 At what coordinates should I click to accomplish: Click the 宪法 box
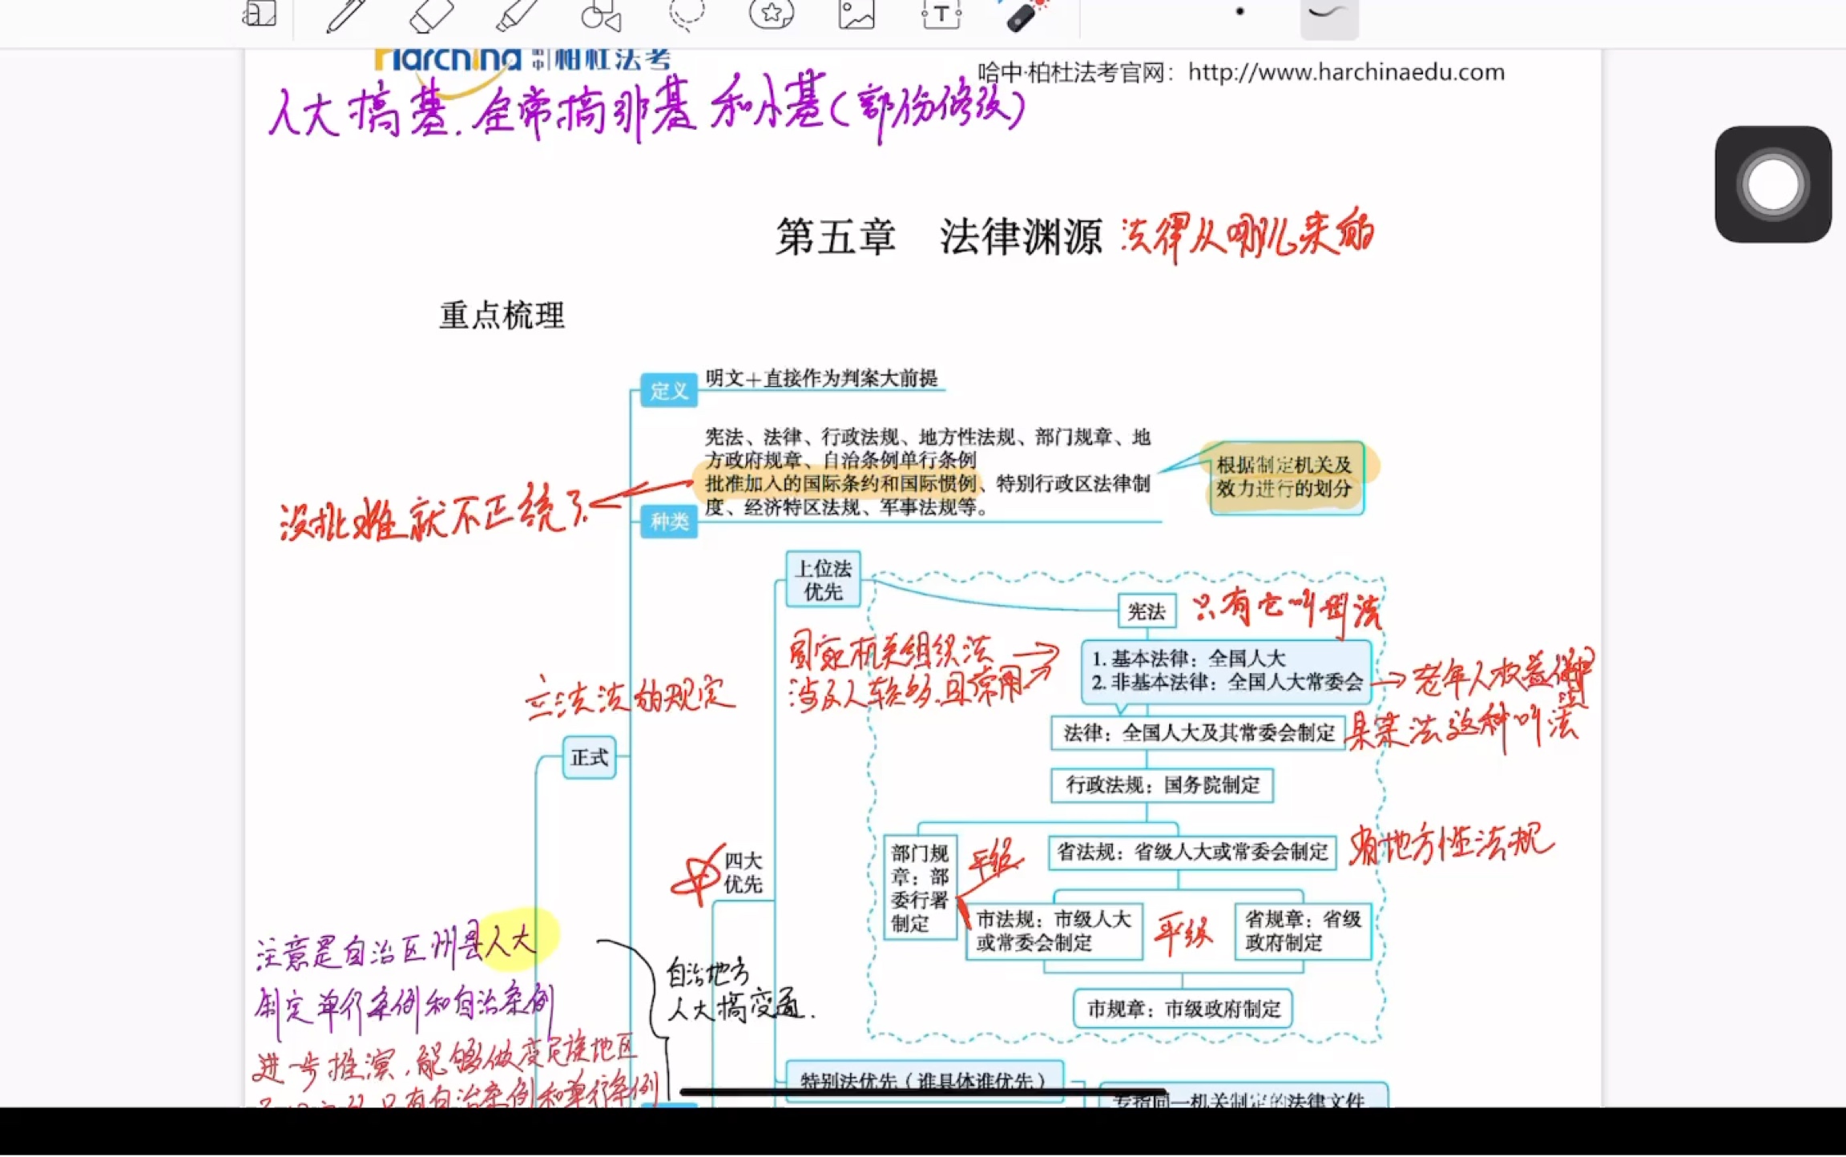pyautogui.click(x=1147, y=611)
